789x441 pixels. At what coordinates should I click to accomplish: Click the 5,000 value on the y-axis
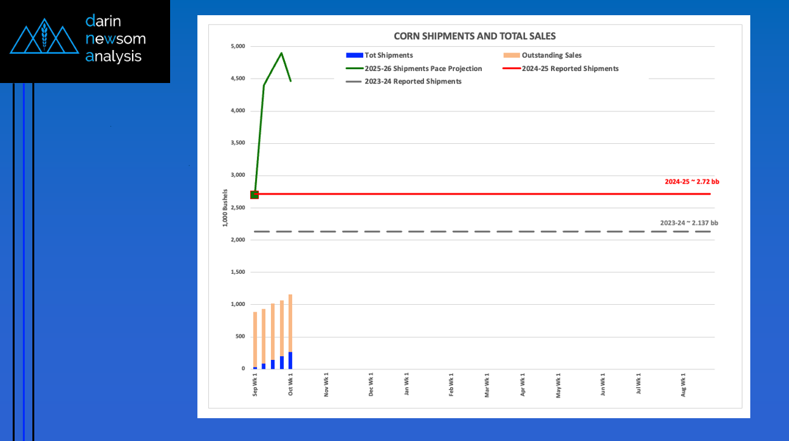point(237,47)
